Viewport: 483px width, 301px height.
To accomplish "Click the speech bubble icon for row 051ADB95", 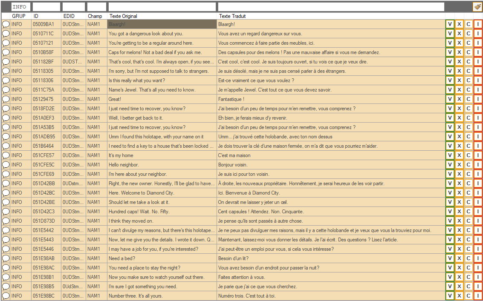I will tap(6, 137).
